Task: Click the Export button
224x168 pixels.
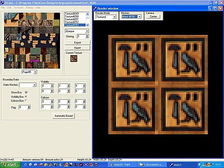Action: [77, 43]
